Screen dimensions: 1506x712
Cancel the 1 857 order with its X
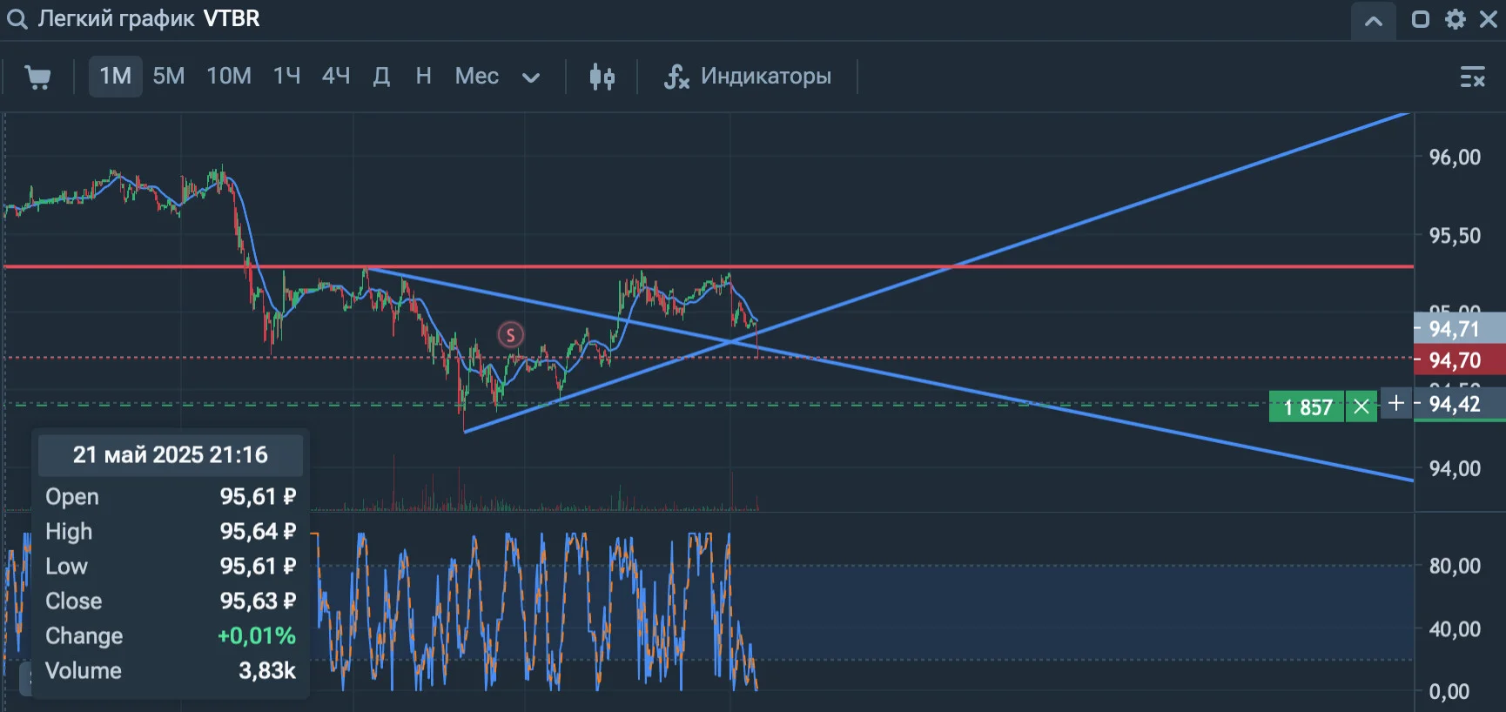[1361, 406]
